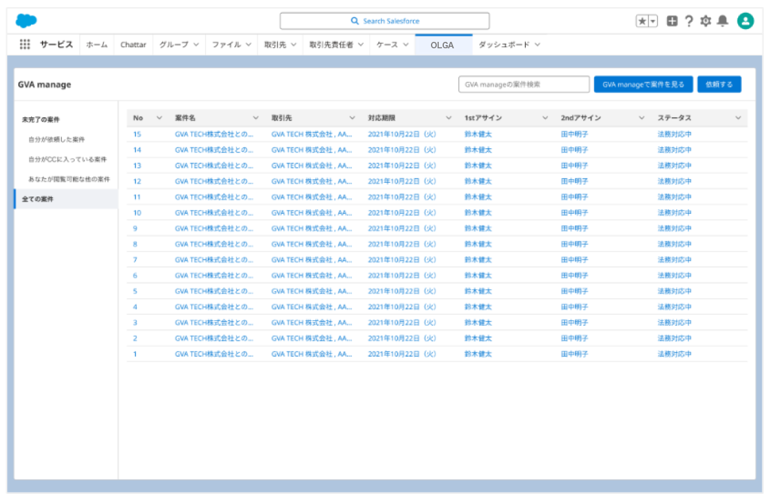Viewport: 771px width, 503px height.
Task: Open the notifications bell icon
Action: (x=723, y=21)
